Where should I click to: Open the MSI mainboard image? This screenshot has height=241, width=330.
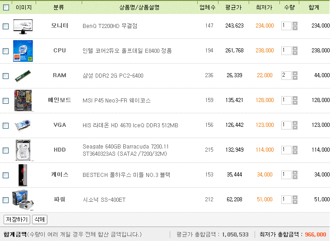coord(23,100)
